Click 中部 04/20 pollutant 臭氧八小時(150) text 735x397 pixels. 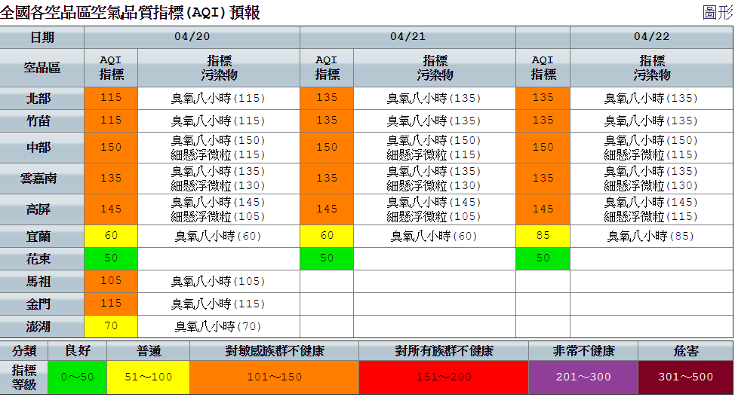[218, 140]
